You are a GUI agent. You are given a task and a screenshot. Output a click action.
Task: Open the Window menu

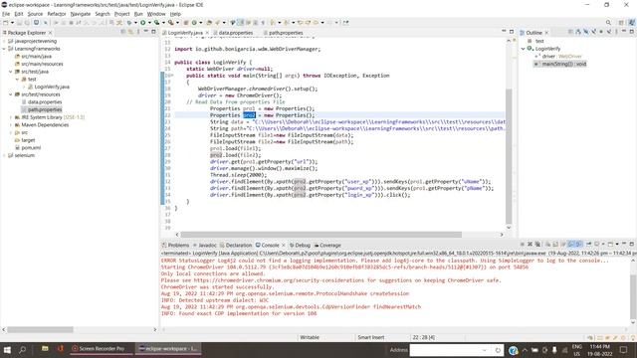pos(156,14)
